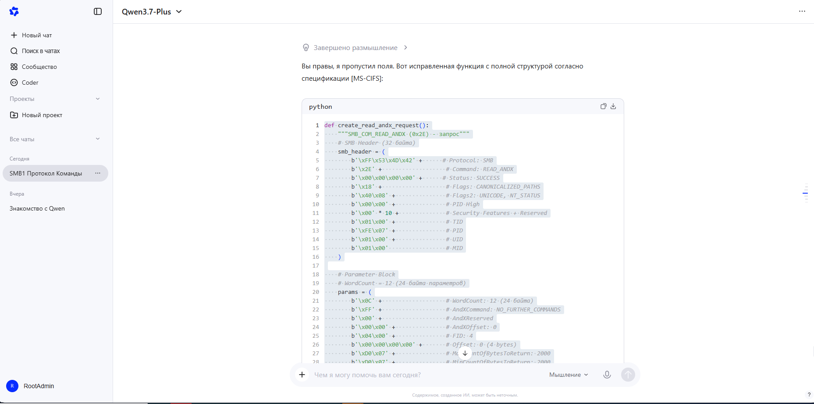Viewport: 814px width, 404px height.
Task: Collapse the Все чаты section
Action: pyautogui.click(x=98, y=139)
